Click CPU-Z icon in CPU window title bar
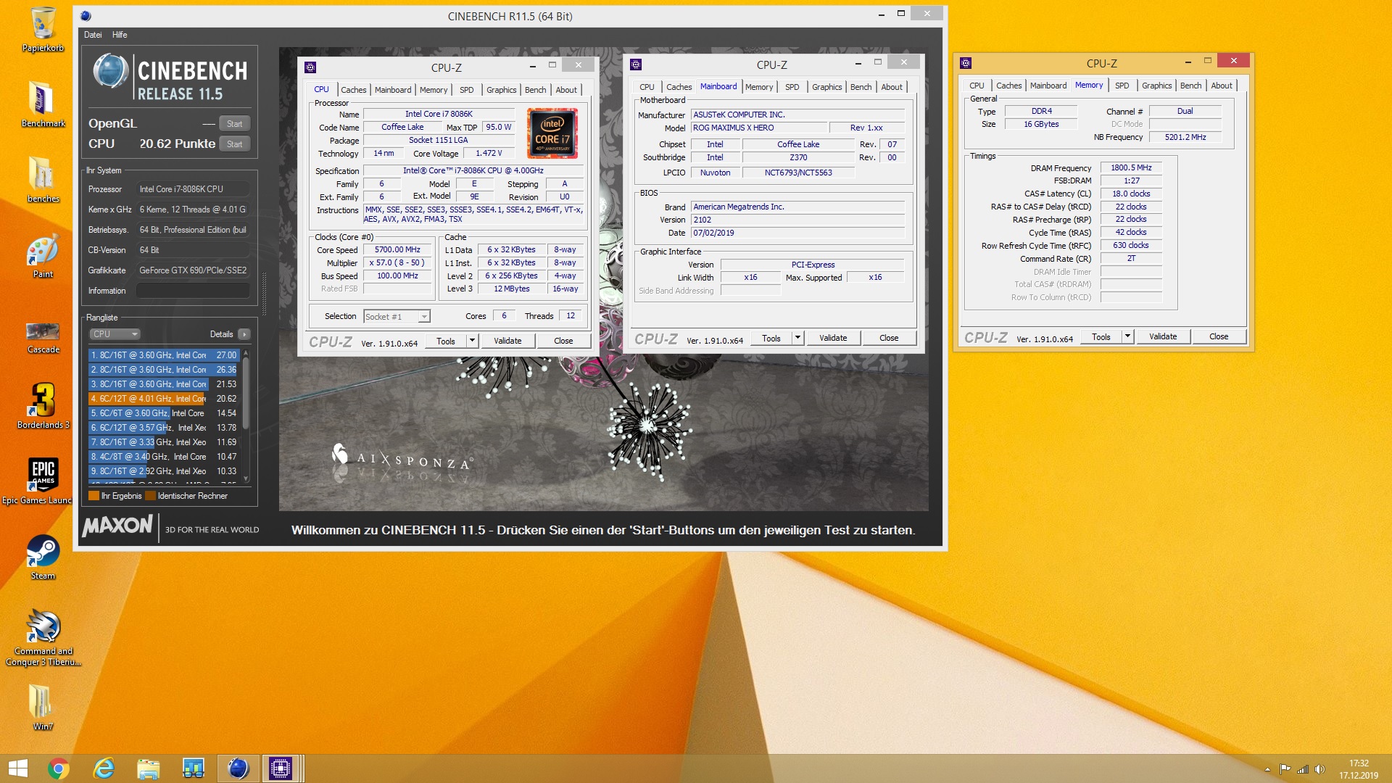Viewport: 1392px width, 783px height. pos(310,67)
